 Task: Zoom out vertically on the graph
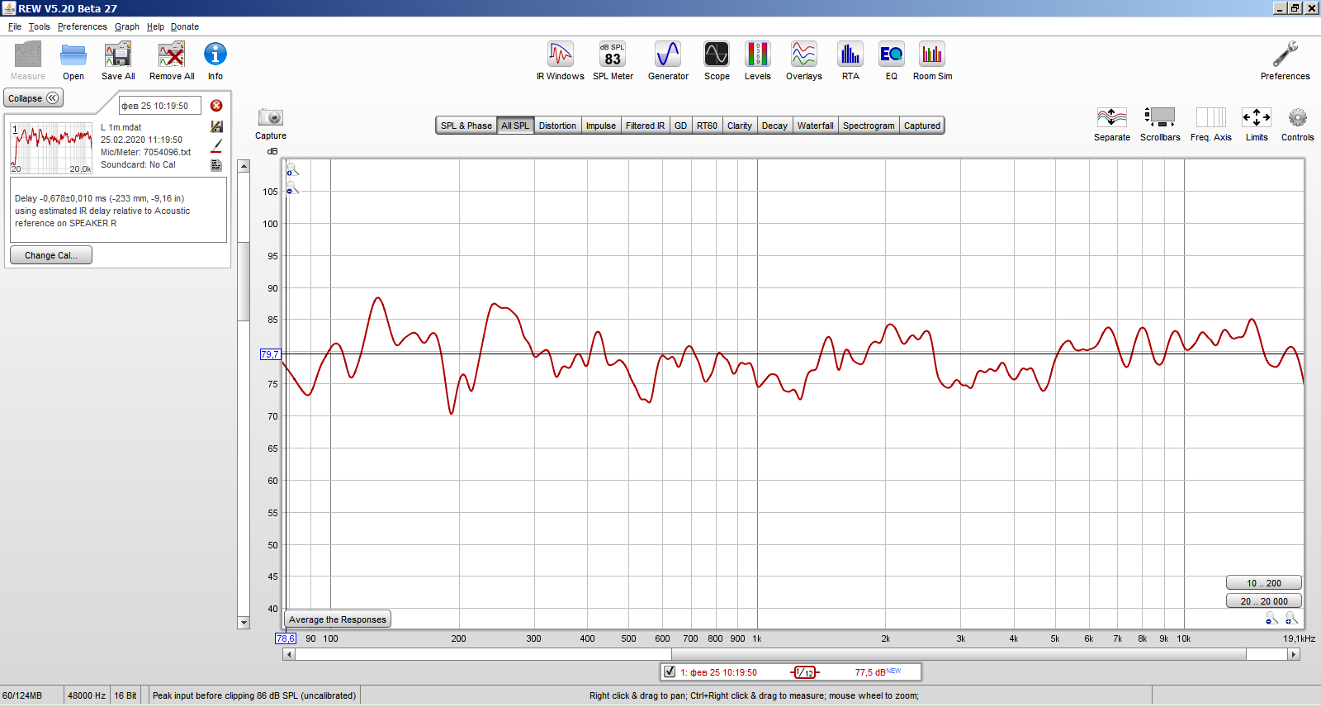(x=291, y=188)
